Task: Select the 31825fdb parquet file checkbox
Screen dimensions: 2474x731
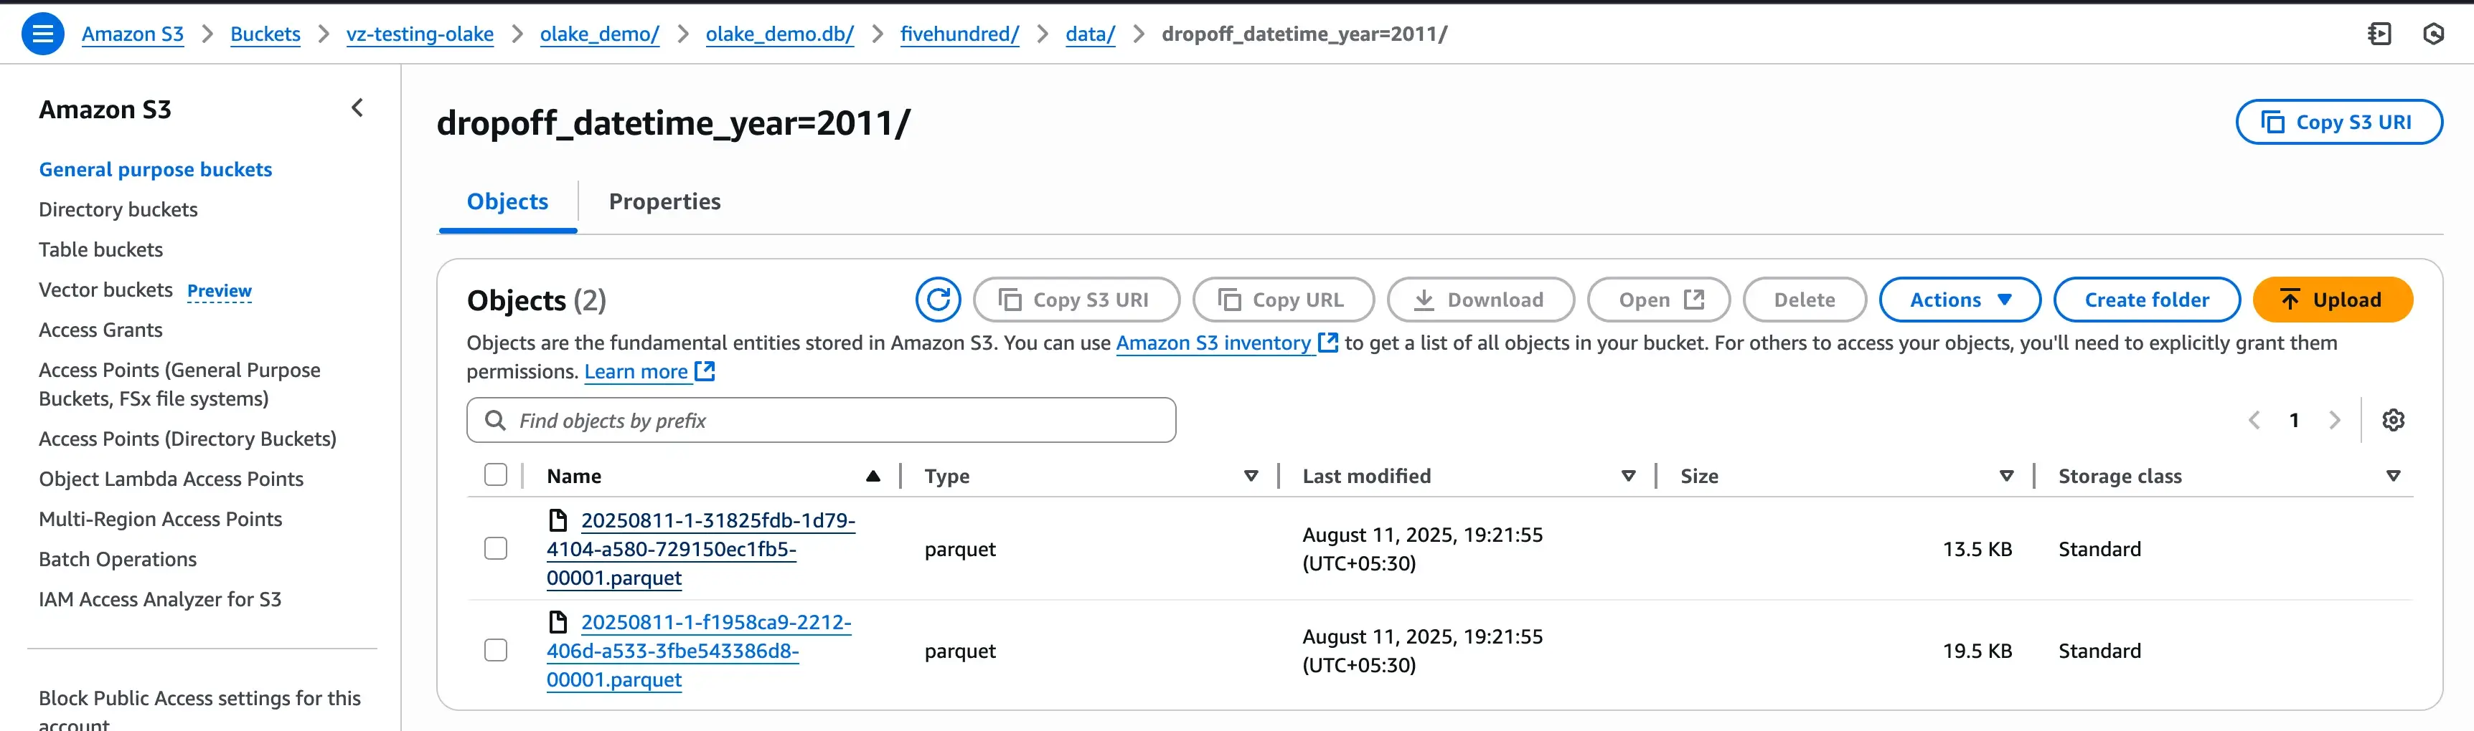Action: pos(496,549)
